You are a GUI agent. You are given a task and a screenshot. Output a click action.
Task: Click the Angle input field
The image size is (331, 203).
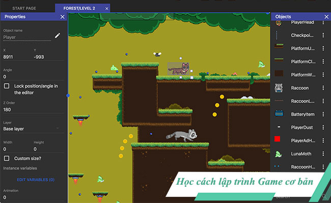[x=33, y=77]
